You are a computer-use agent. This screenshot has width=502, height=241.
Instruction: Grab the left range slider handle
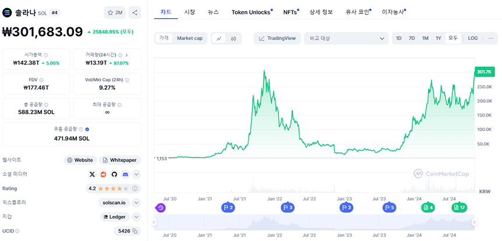[x=154, y=222]
